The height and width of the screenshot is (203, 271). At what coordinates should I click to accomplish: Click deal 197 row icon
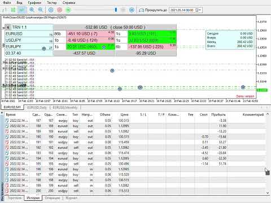(7, 175)
